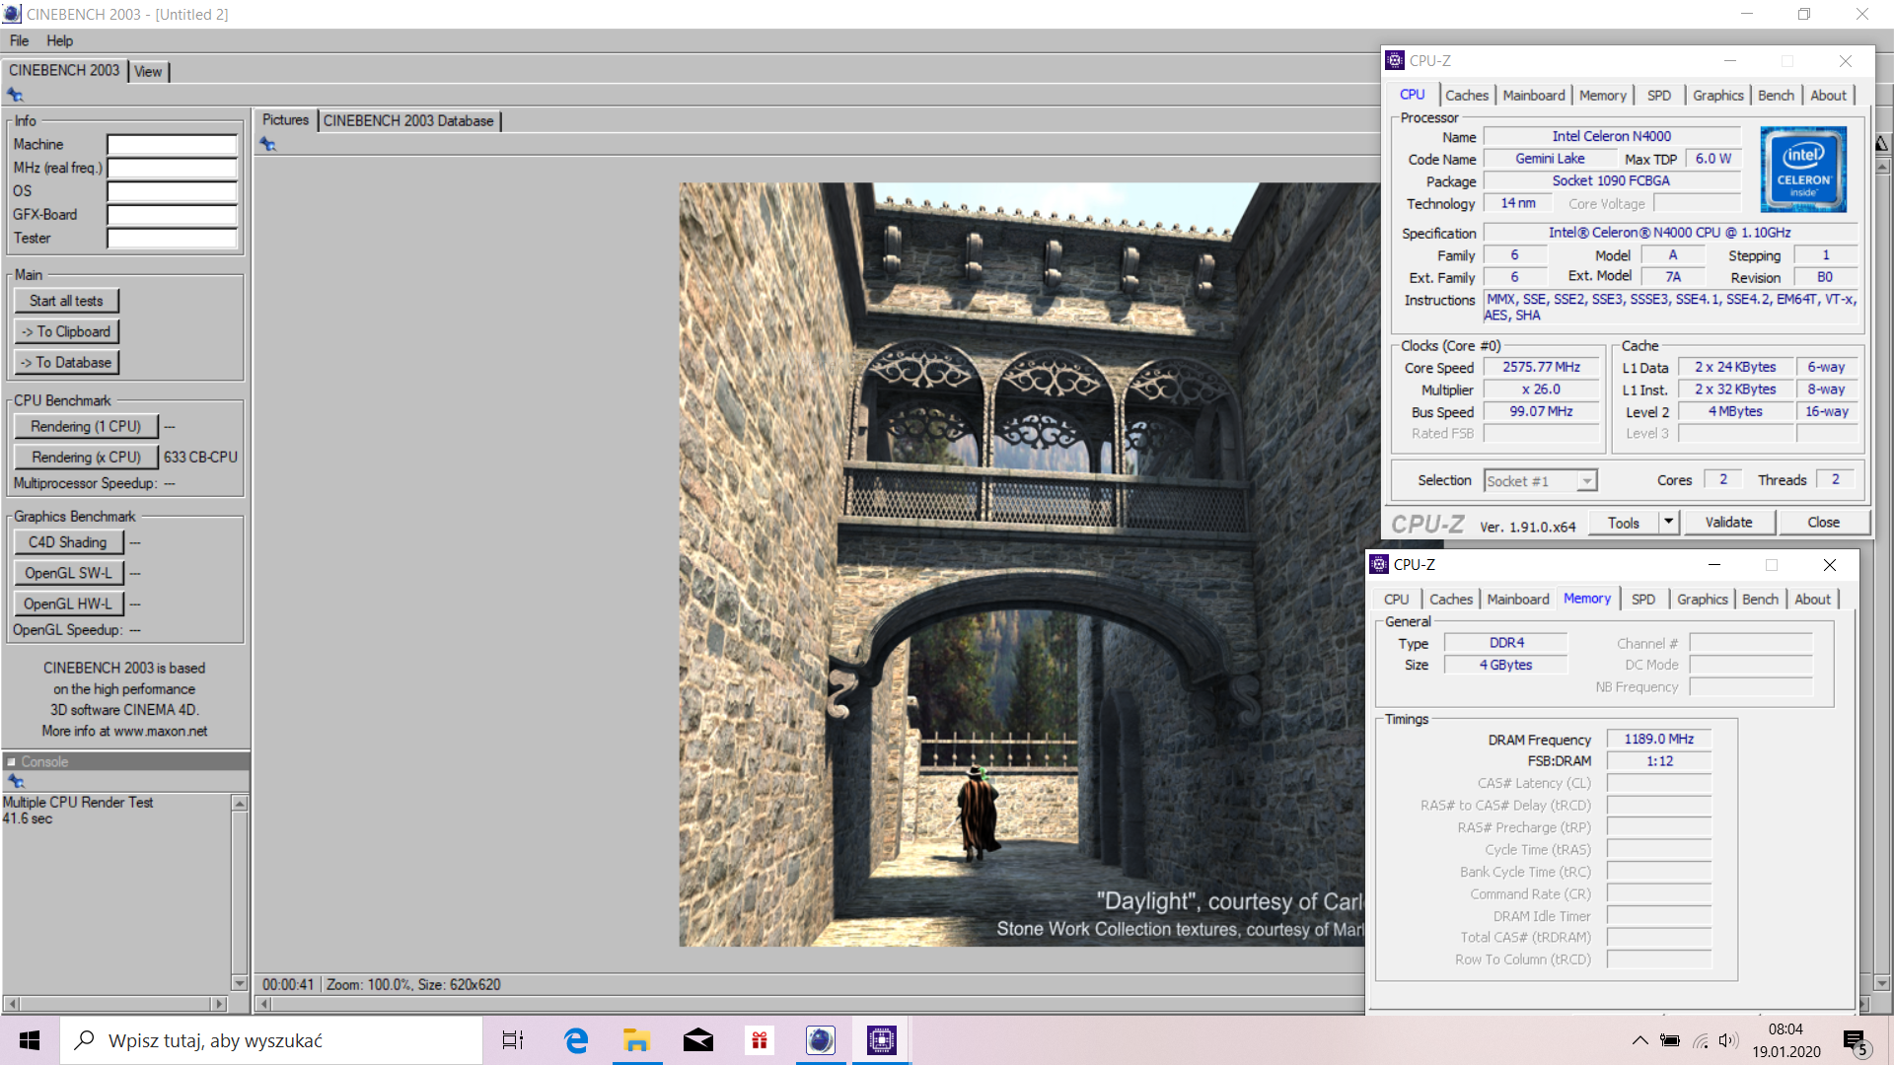Image resolution: width=1894 pixels, height=1065 pixels.
Task: Open Caches tab in upper CPU-Z window
Action: (1467, 95)
